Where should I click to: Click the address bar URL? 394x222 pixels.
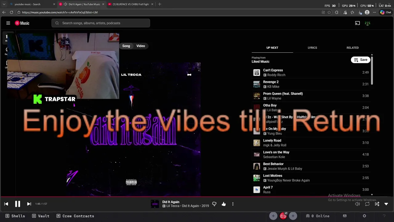pos(60,12)
